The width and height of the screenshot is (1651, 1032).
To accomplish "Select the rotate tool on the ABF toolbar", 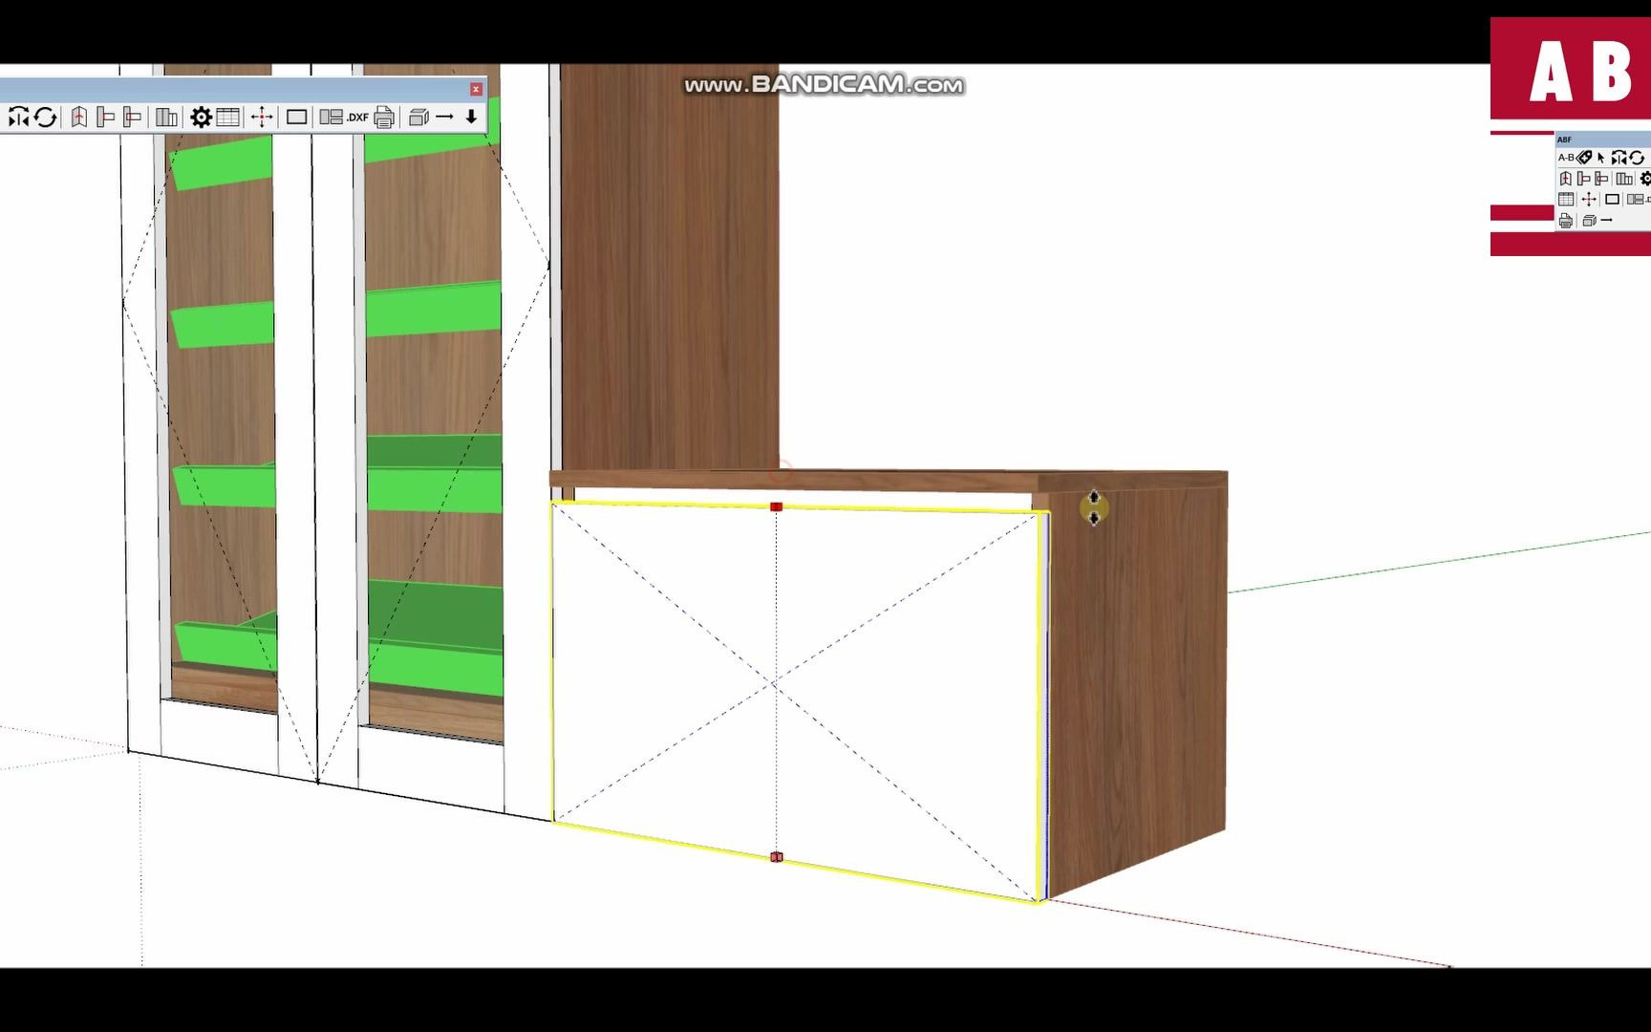I will 45,118.
